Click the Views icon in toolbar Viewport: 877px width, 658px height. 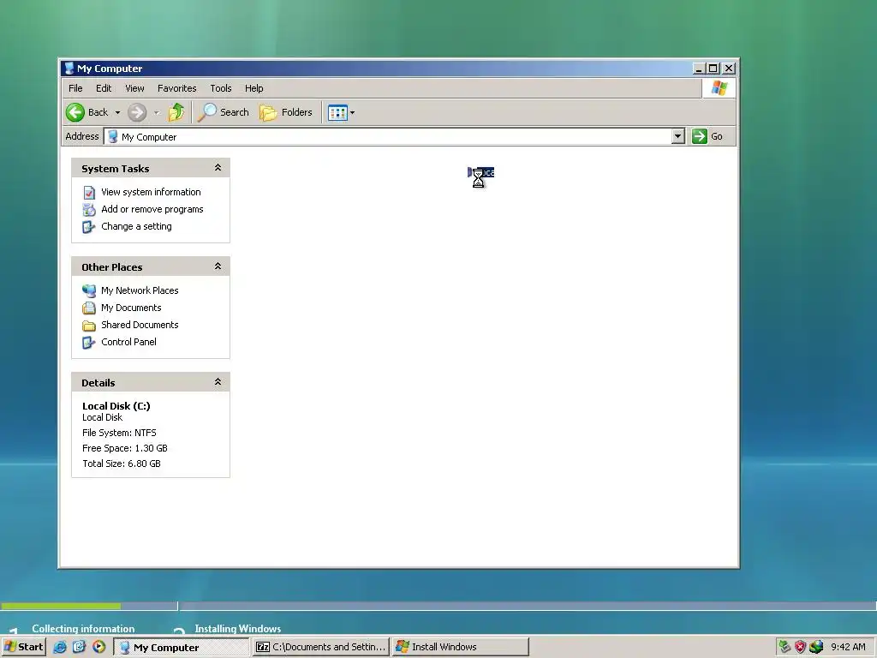click(x=337, y=112)
